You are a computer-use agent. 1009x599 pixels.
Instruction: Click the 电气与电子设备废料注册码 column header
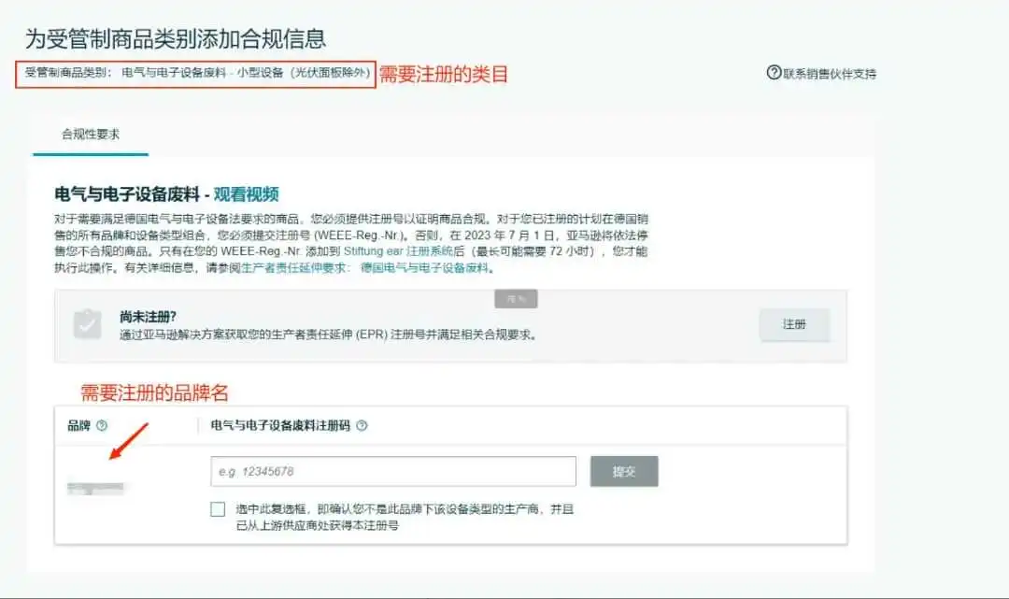coord(280,425)
